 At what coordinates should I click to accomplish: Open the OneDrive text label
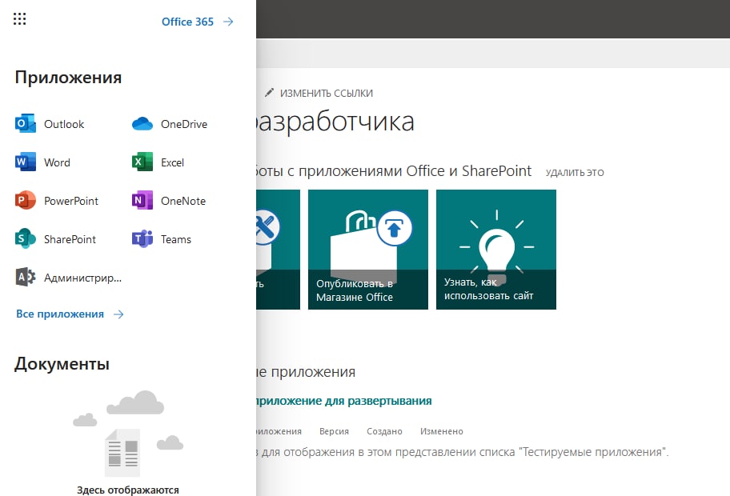[184, 124]
